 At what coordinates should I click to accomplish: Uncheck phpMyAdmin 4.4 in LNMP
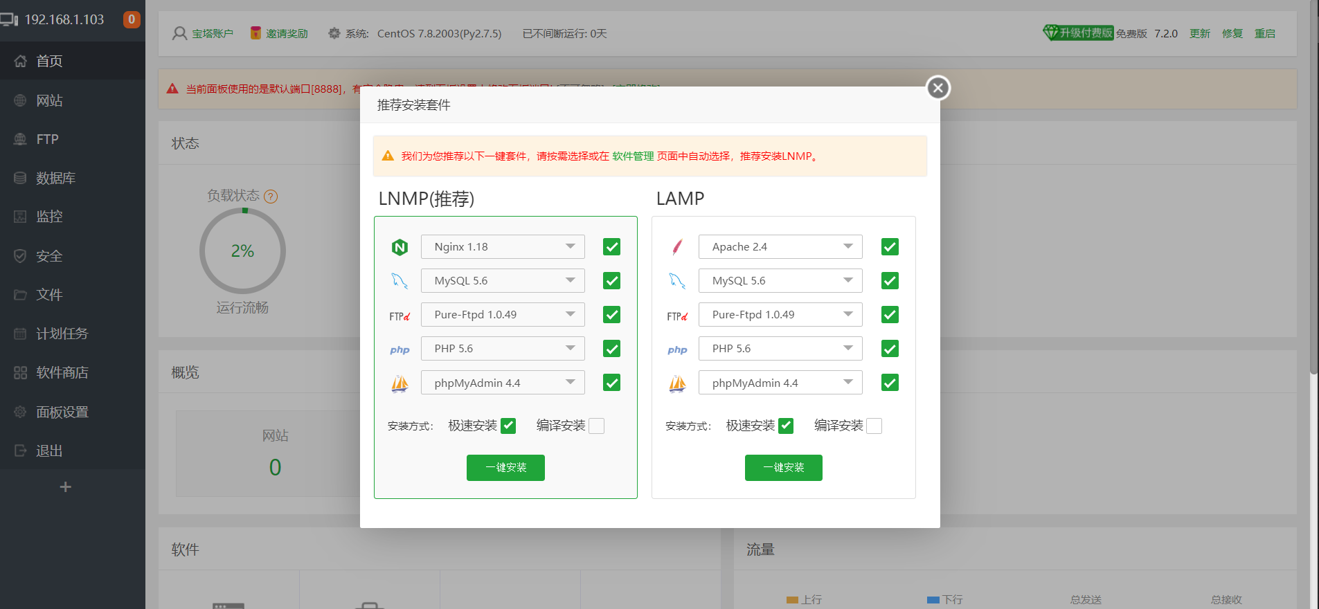click(611, 383)
